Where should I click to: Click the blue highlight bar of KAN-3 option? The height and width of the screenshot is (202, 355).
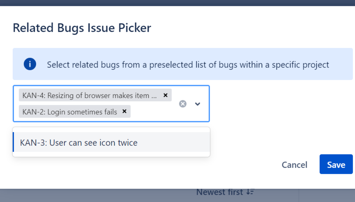coord(14,142)
